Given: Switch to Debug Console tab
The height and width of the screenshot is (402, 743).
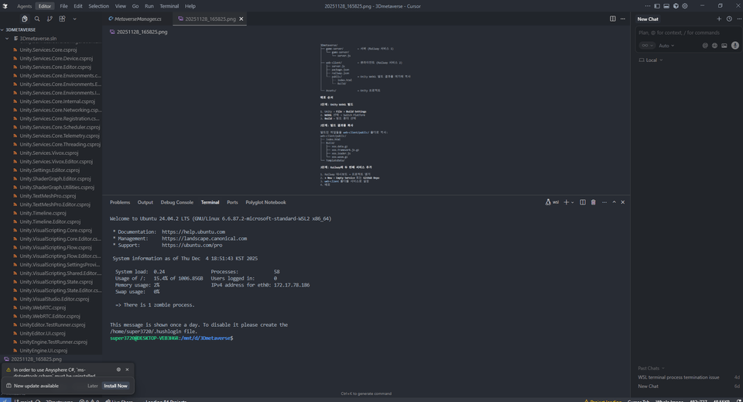Looking at the screenshot, I should coord(176,202).
